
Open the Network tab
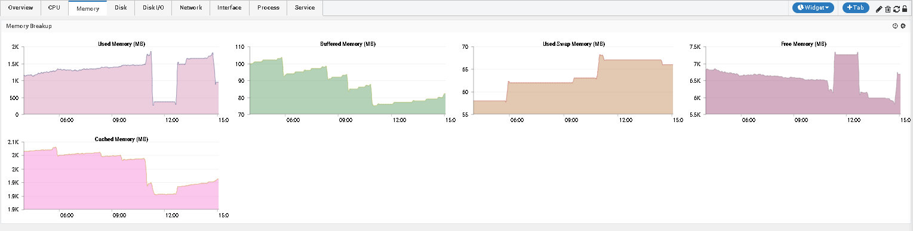[x=191, y=8]
